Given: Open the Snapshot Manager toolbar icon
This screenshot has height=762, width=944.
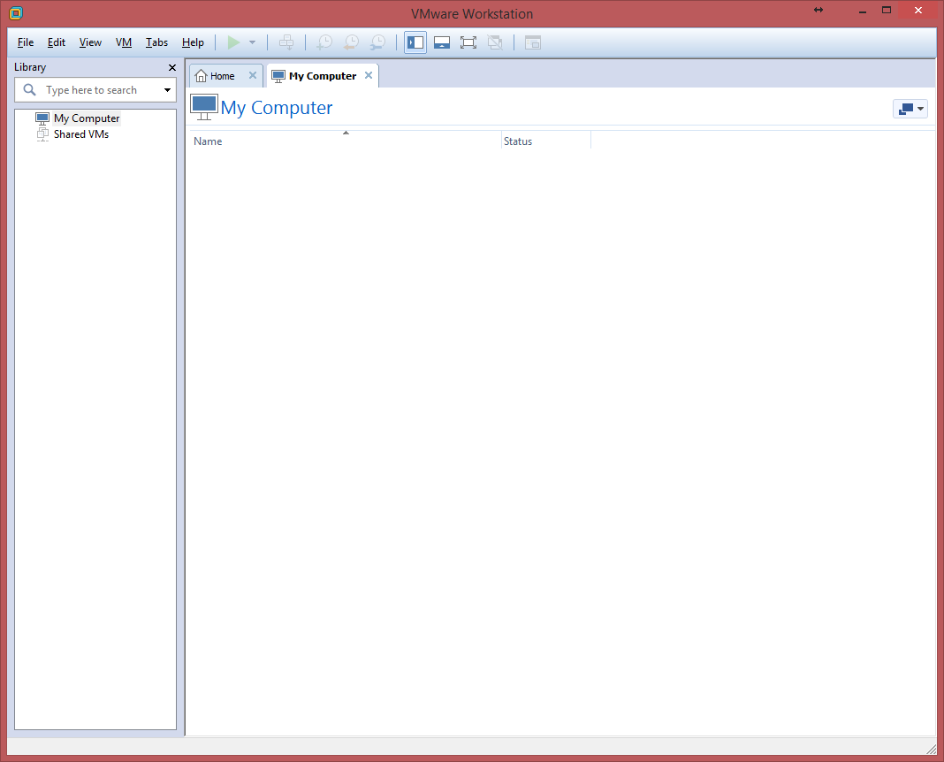Looking at the screenshot, I should pos(377,42).
